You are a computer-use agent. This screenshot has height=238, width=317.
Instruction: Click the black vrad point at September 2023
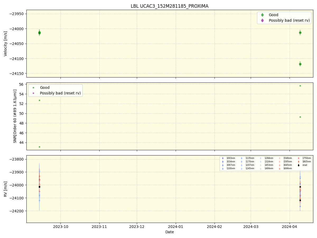[39, 187]
